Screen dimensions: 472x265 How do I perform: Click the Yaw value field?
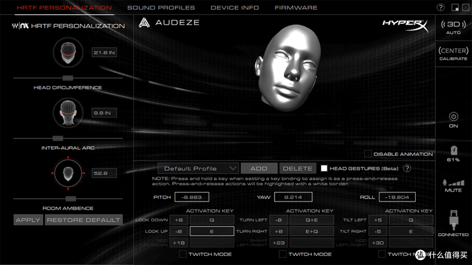(293, 197)
